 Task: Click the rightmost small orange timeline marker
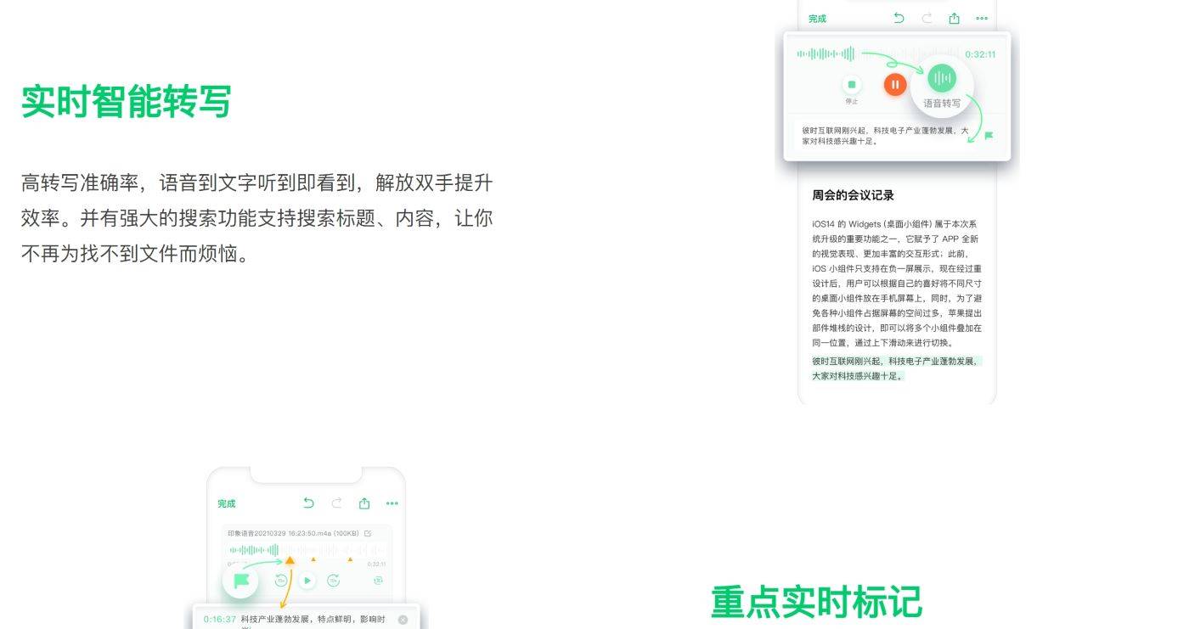click(350, 559)
